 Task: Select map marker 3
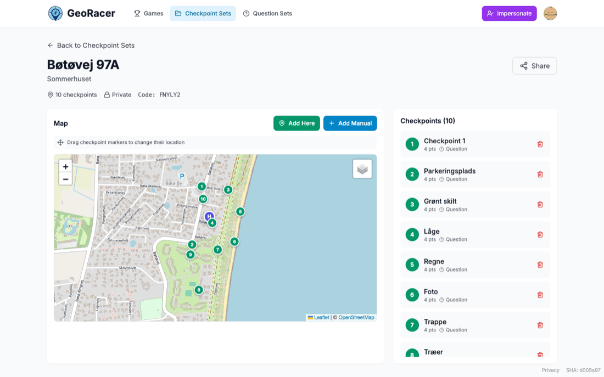[228, 189]
